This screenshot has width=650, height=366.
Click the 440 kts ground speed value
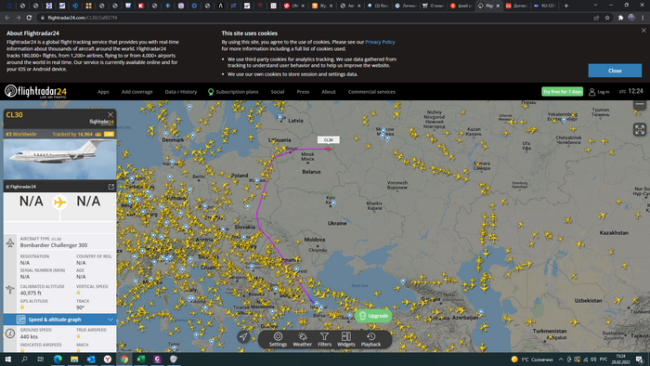[x=29, y=336]
